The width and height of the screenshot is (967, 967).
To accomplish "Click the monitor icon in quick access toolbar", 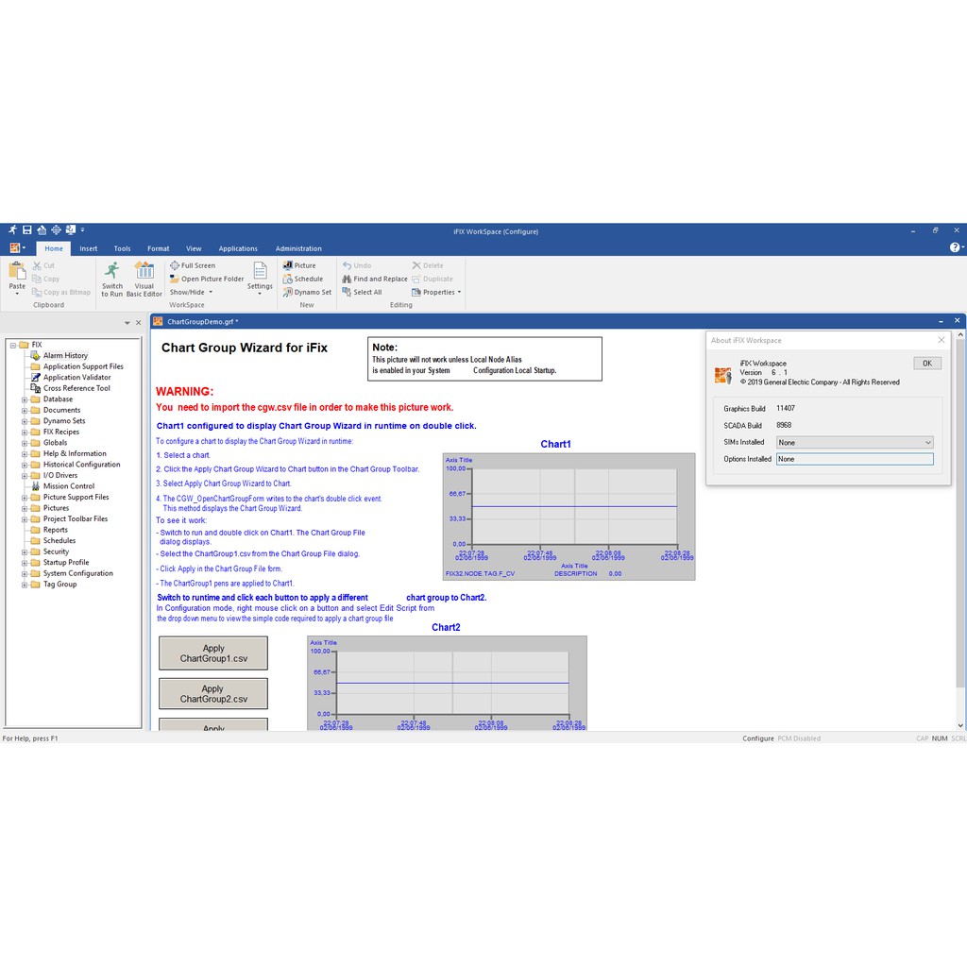I will [70, 230].
